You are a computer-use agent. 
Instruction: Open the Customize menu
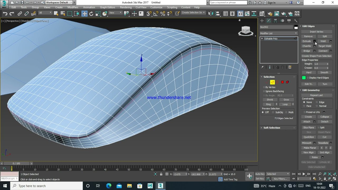[156, 7]
